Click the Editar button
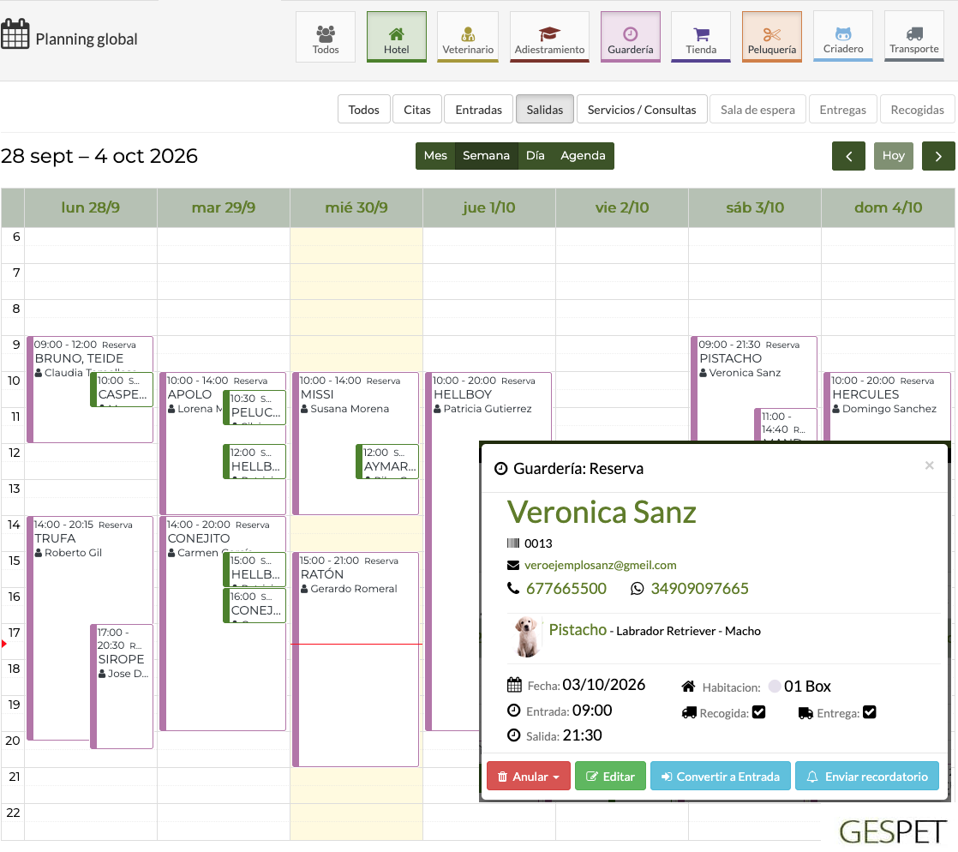Image resolution: width=958 pixels, height=852 pixels. [610, 777]
